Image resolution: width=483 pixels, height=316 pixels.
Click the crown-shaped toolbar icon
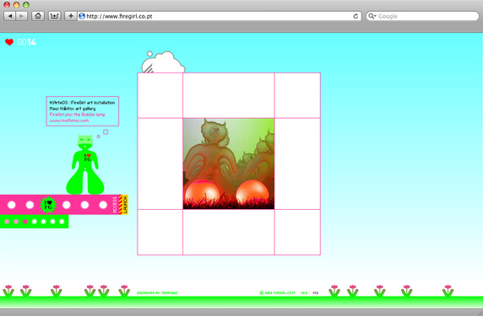pos(54,16)
